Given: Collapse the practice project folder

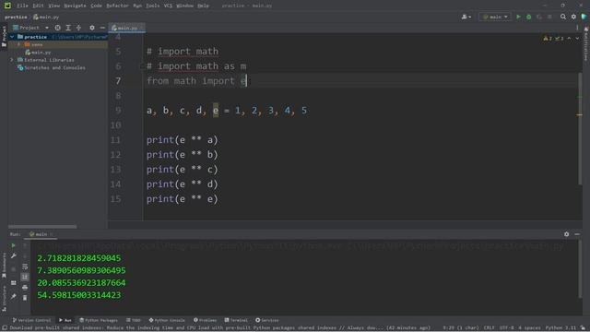Looking at the screenshot, I should point(12,37).
